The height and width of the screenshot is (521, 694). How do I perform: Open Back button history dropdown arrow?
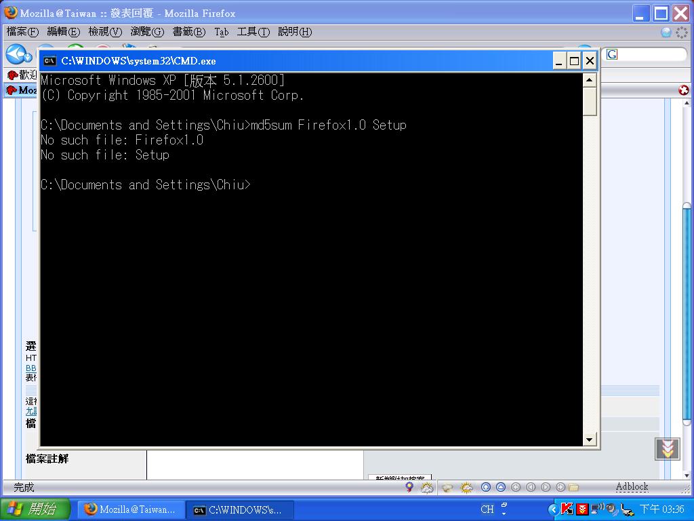[28, 56]
